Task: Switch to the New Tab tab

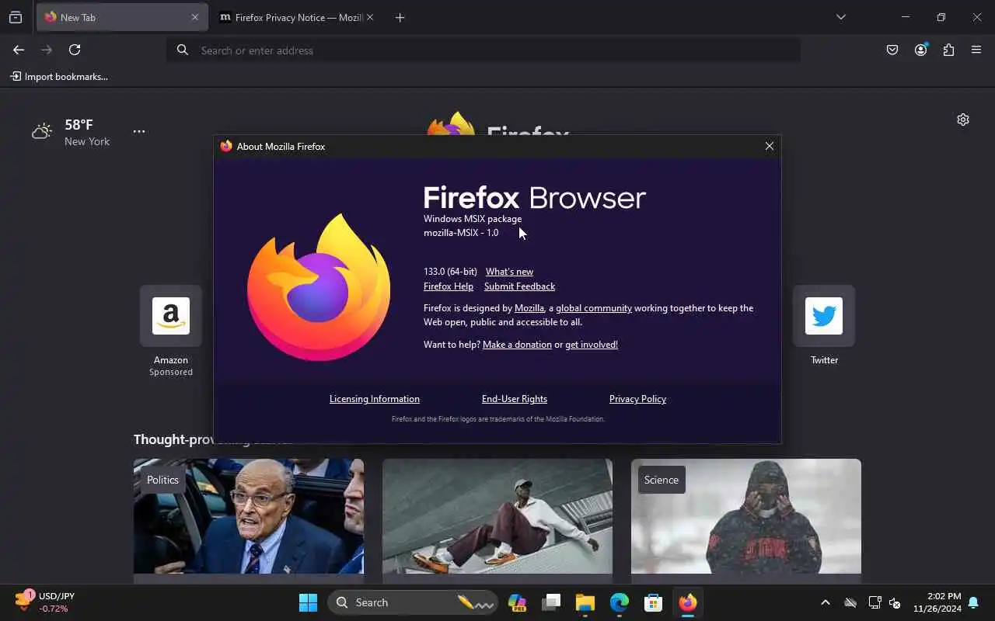Action: [122, 17]
